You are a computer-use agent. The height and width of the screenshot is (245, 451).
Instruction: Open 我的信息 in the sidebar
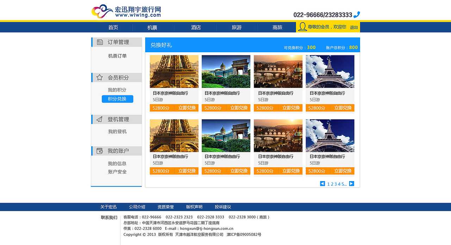click(117, 164)
